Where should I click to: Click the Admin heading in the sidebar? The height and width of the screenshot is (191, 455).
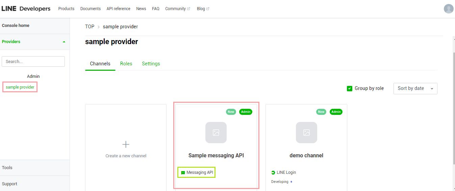pyautogui.click(x=33, y=76)
